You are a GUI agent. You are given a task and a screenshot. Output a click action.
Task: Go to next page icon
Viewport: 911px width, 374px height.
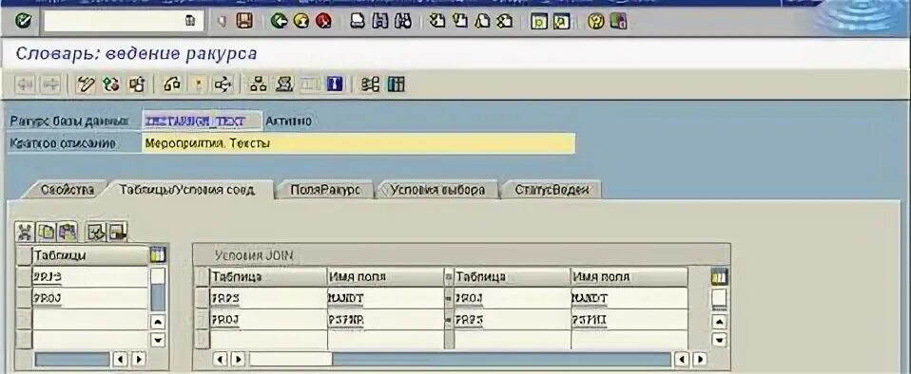[482, 22]
